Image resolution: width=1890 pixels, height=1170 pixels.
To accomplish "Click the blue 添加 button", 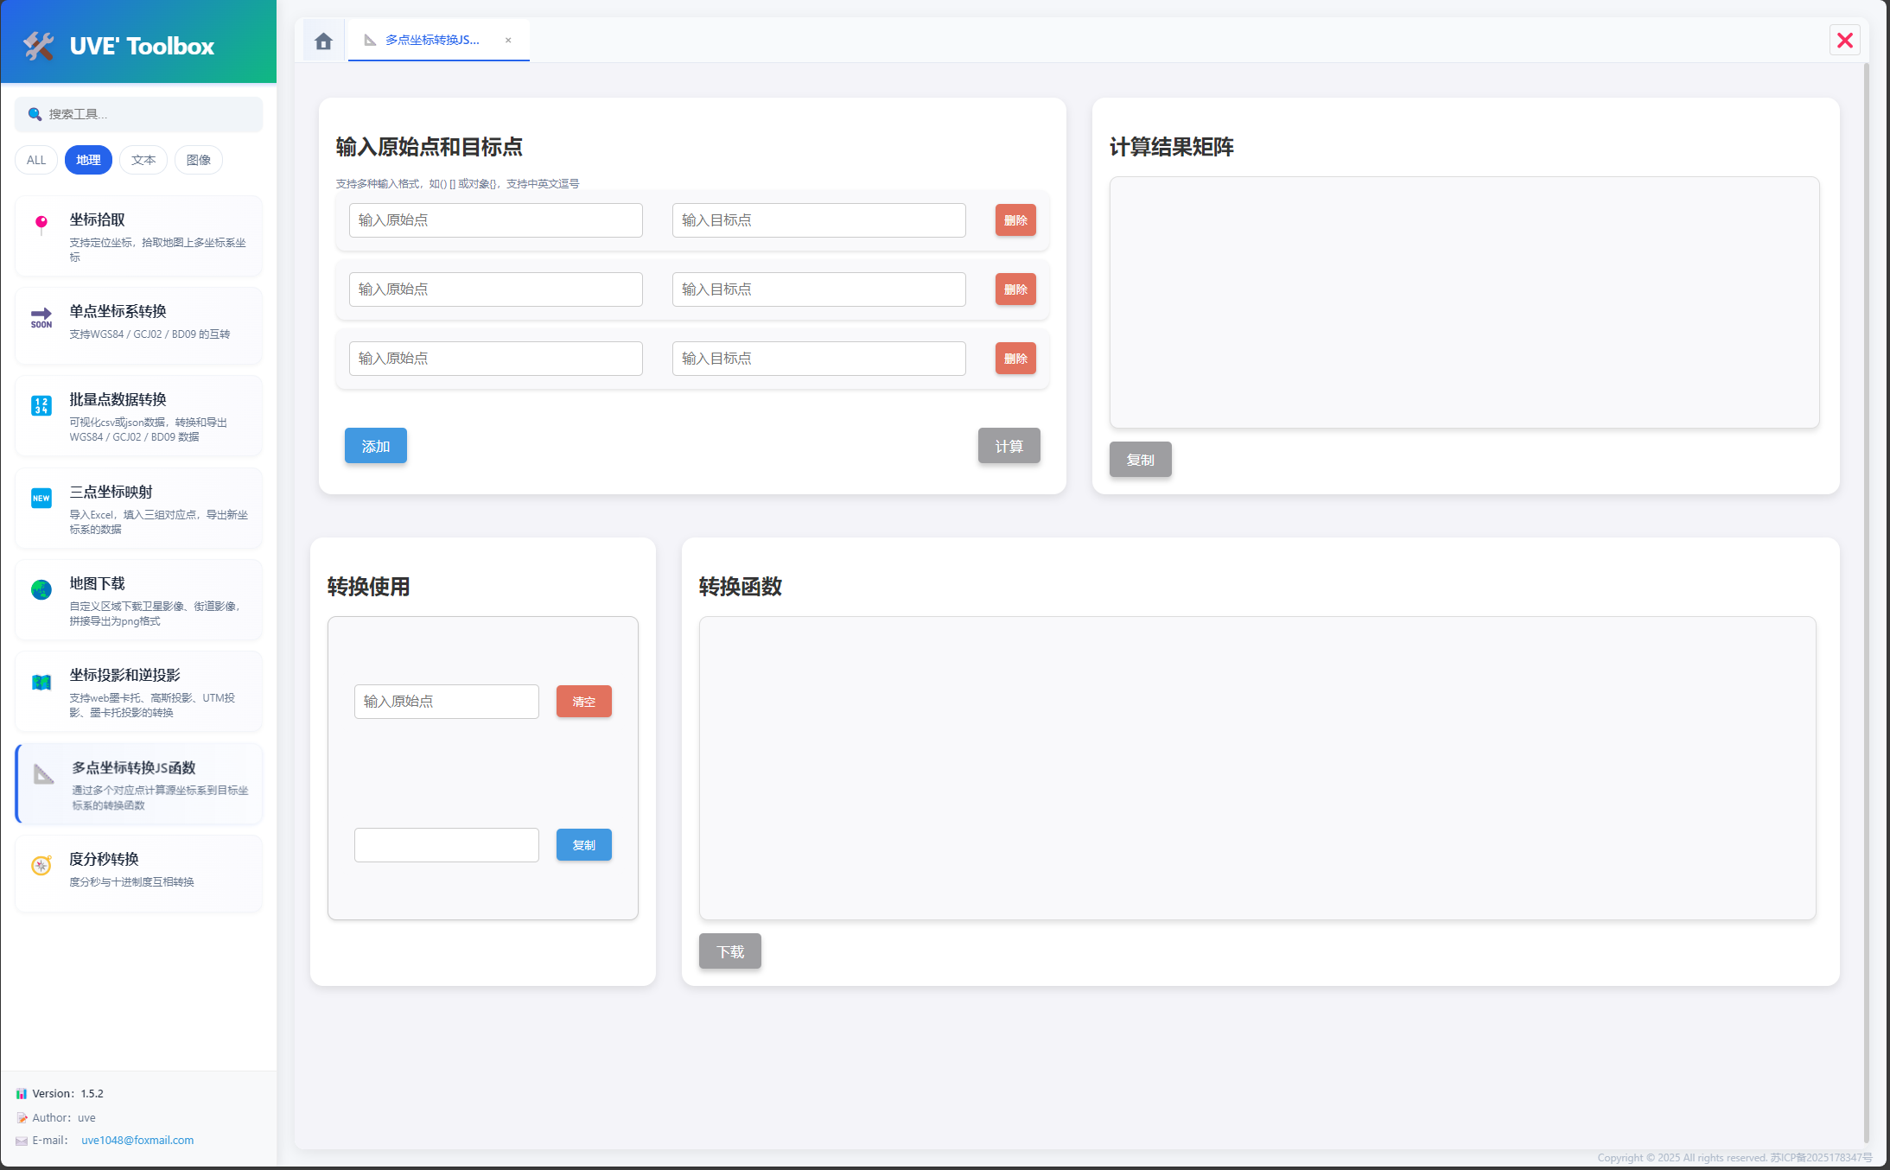I will pyautogui.click(x=375, y=446).
